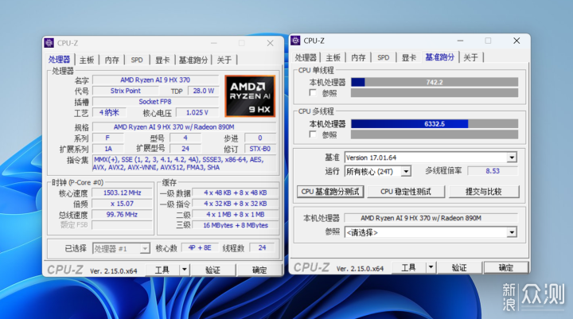Click multi-thread score bar 6332.5
Viewport: 573px width, 319px height.
[x=435, y=124]
